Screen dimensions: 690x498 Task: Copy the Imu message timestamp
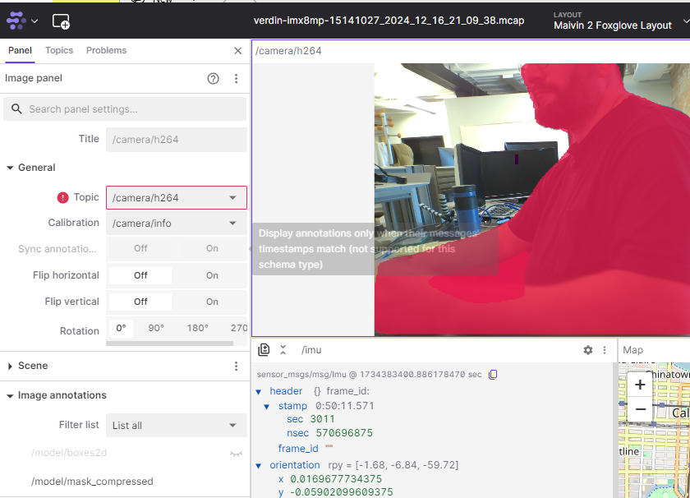pyautogui.click(x=493, y=375)
